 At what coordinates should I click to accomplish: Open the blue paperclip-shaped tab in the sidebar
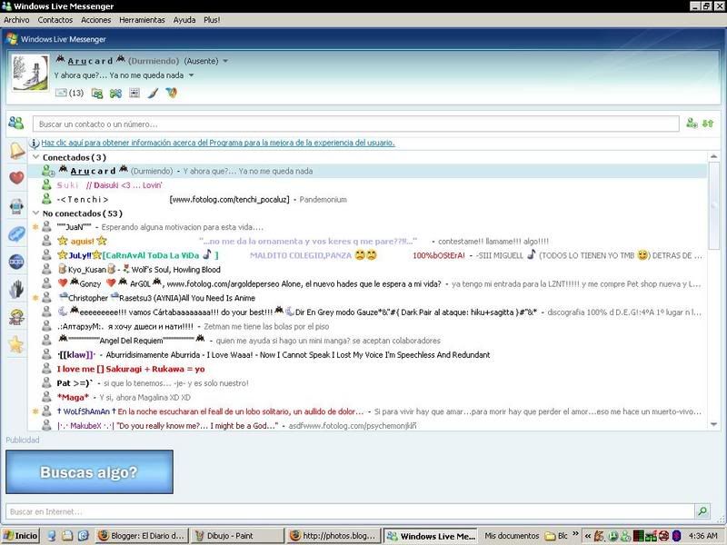click(16, 234)
